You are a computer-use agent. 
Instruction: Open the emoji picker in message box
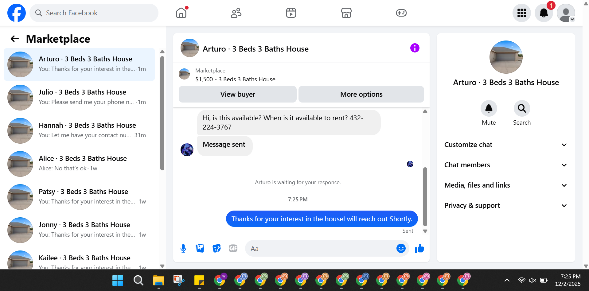tap(401, 248)
